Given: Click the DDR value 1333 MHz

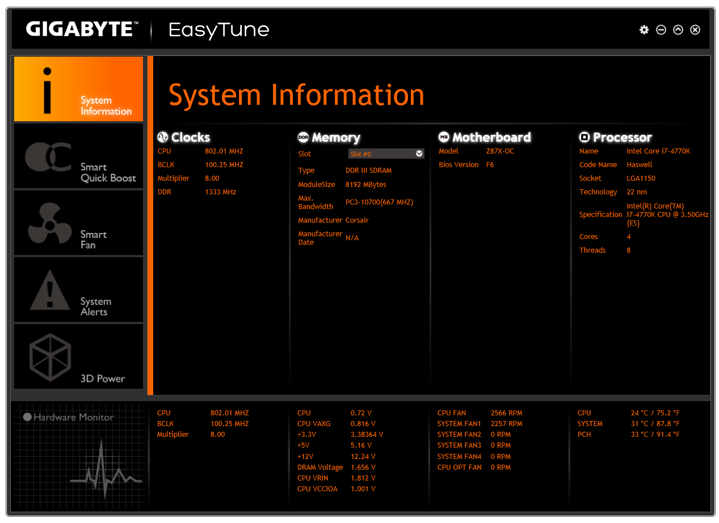Looking at the screenshot, I should point(221,192).
